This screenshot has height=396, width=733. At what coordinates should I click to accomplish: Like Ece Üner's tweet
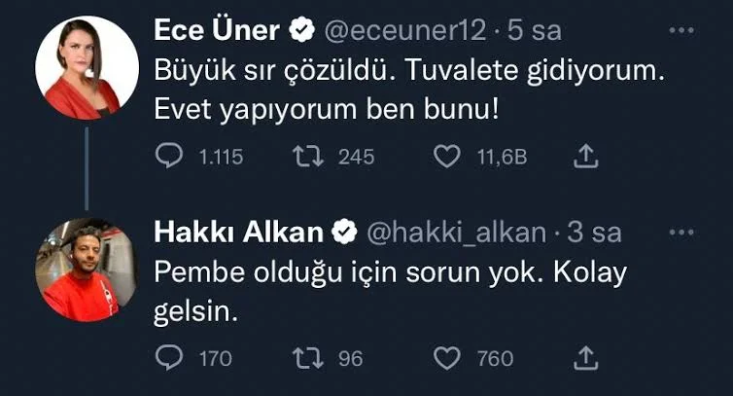click(446, 157)
